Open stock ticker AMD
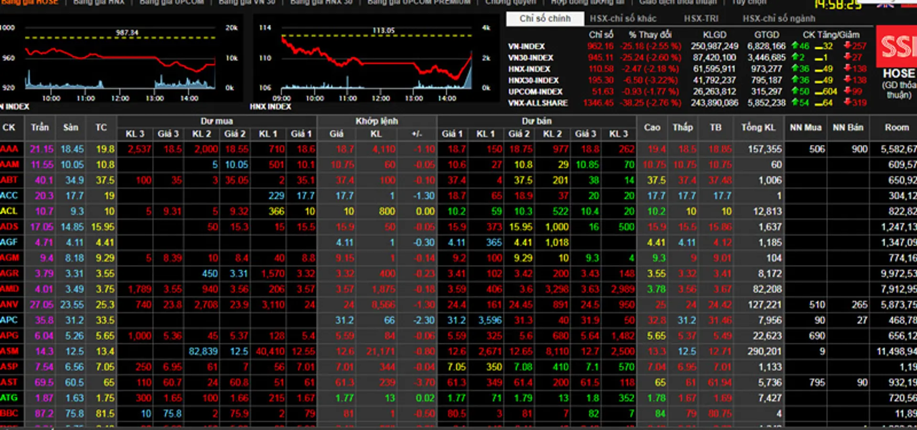The height and width of the screenshot is (430, 917). click(x=10, y=289)
